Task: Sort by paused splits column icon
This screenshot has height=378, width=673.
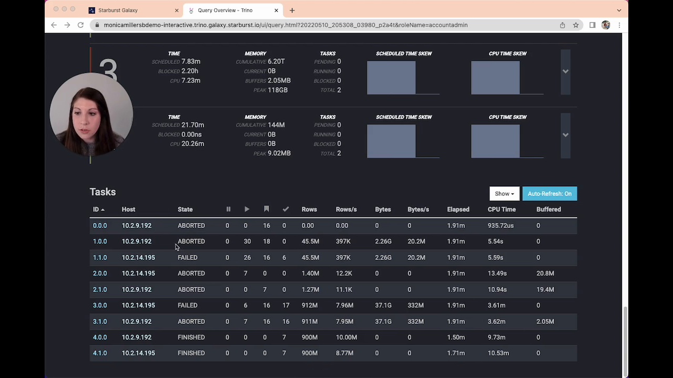Action: point(228,209)
